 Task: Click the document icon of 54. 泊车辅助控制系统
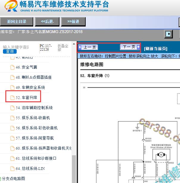coord(12,108)
